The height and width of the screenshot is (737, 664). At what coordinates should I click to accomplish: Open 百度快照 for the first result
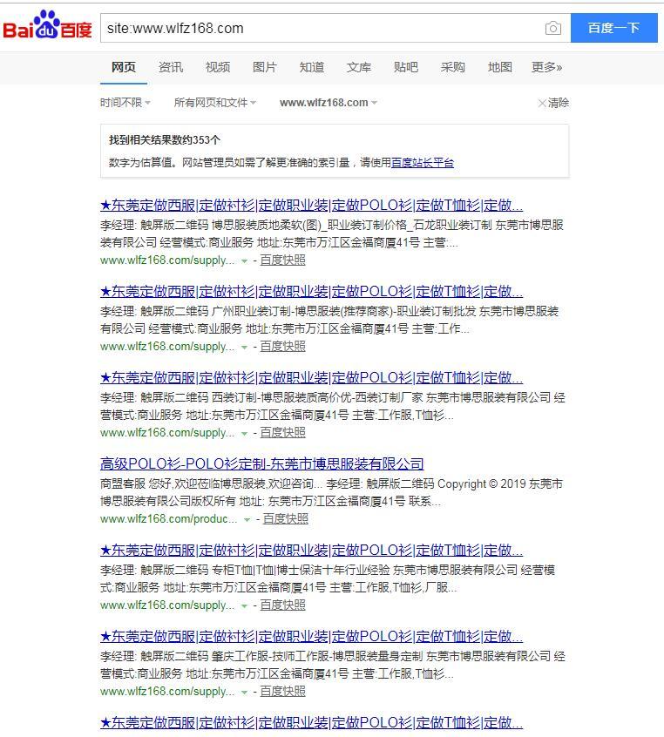tap(282, 260)
